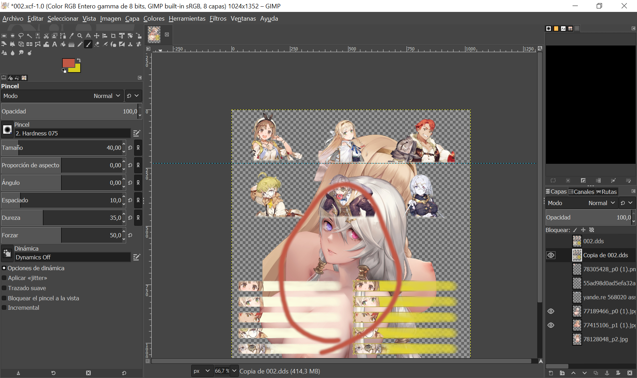The image size is (637, 378).
Task: Open the dynamics selector icon button
Action: (7, 253)
